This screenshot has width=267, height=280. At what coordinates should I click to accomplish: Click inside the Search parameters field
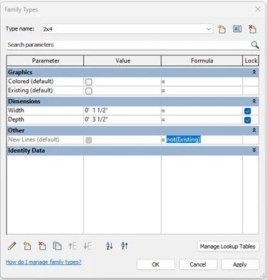coord(128,45)
